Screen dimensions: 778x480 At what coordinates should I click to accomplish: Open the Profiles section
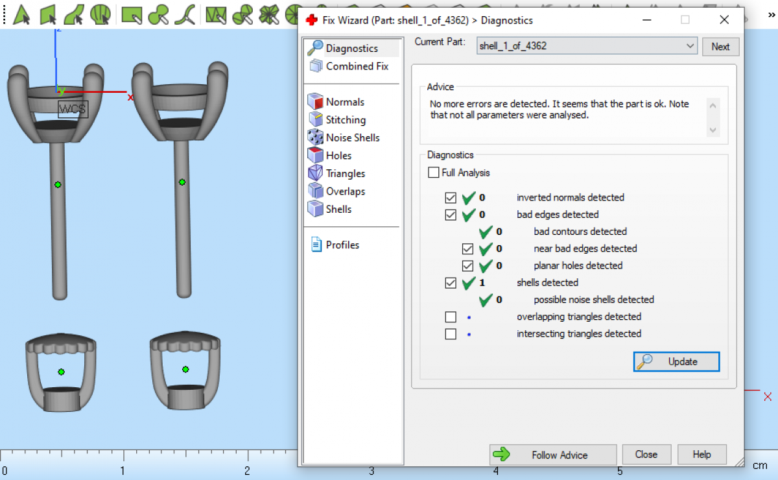(342, 245)
